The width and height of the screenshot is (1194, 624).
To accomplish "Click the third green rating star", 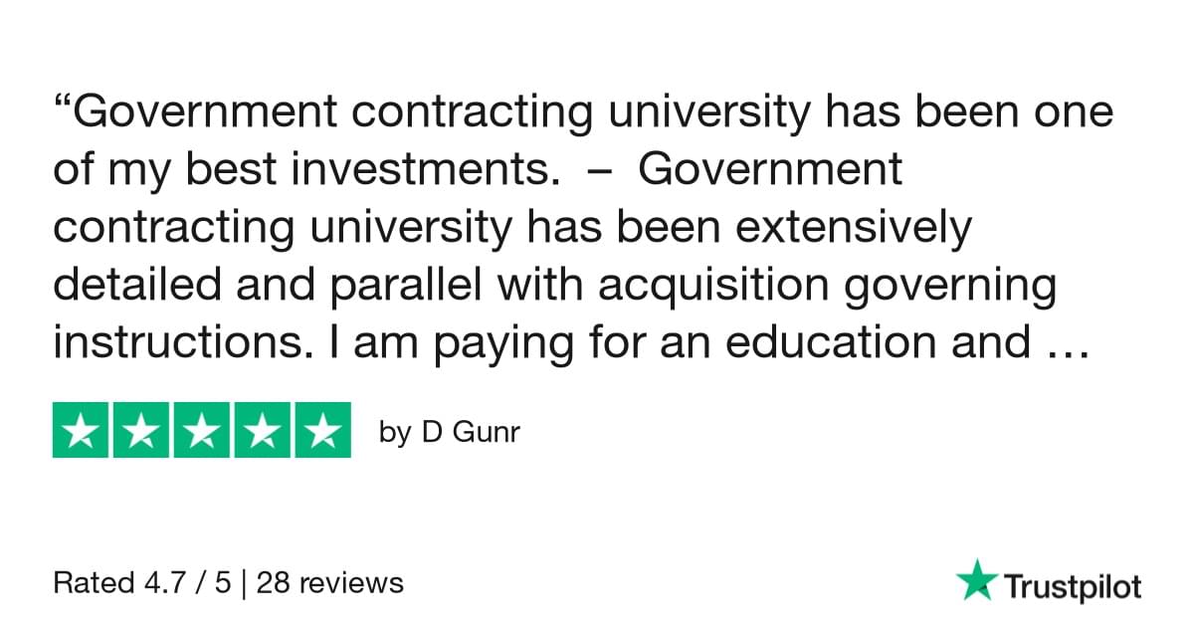I will click(202, 430).
